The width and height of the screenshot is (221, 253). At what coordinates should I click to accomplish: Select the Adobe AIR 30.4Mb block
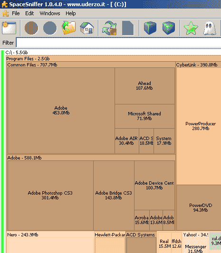pos(126,141)
